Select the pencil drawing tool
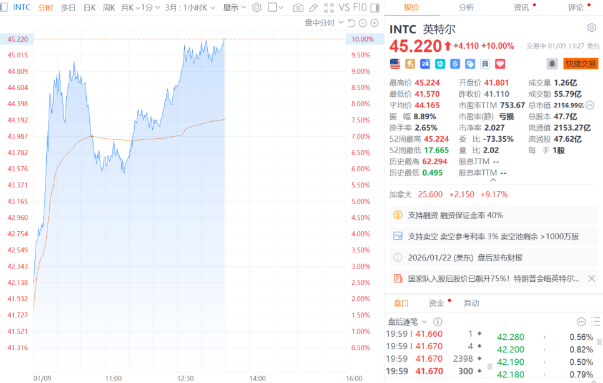Viewport: 603px width, 383px height. click(313, 7)
